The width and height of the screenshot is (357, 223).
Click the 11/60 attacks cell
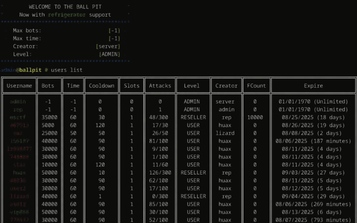click(x=160, y=165)
